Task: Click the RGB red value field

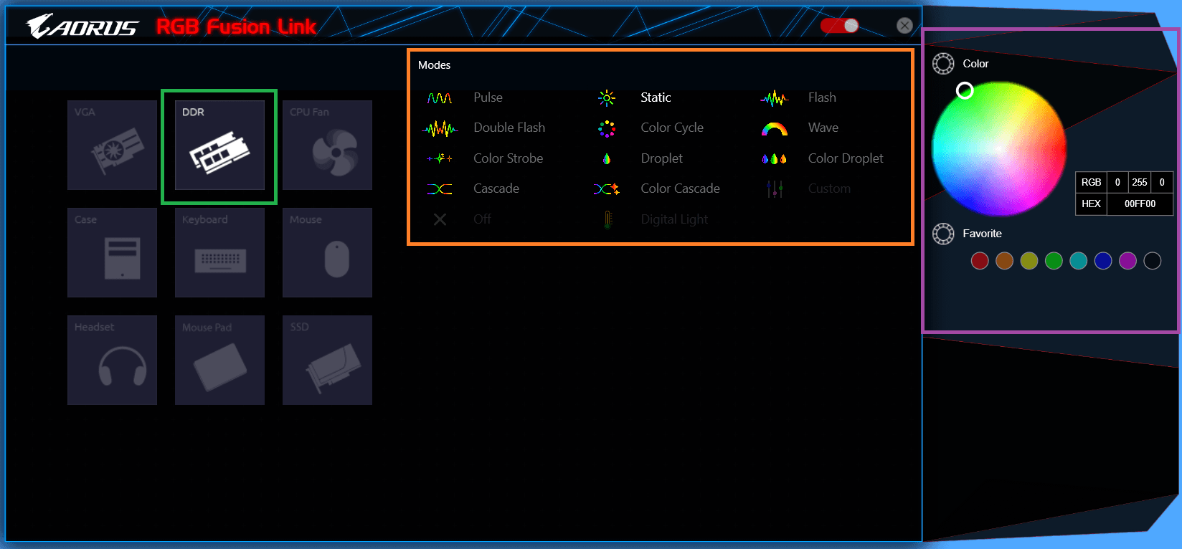Action: [x=1117, y=183]
